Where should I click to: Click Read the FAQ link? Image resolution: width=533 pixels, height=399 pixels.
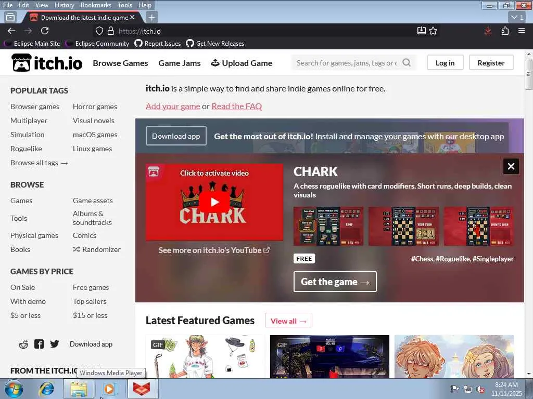tap(237, 106)
